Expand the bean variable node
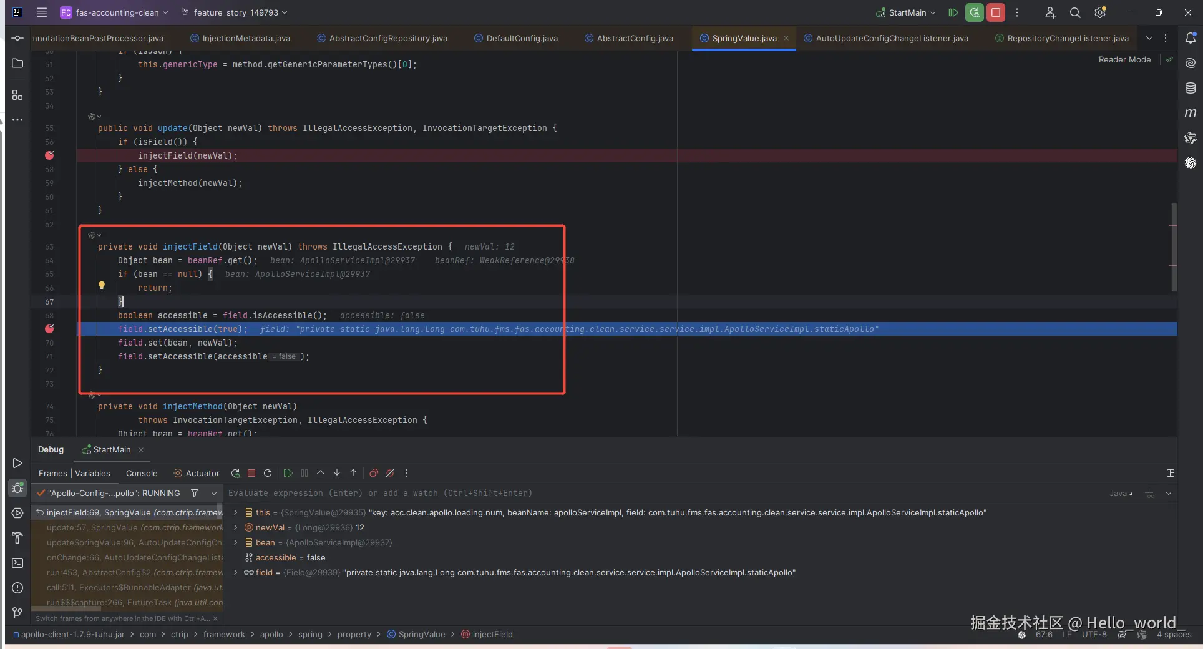The height and width of the screenshot is (649, 1203). click(x=235, y=542)
